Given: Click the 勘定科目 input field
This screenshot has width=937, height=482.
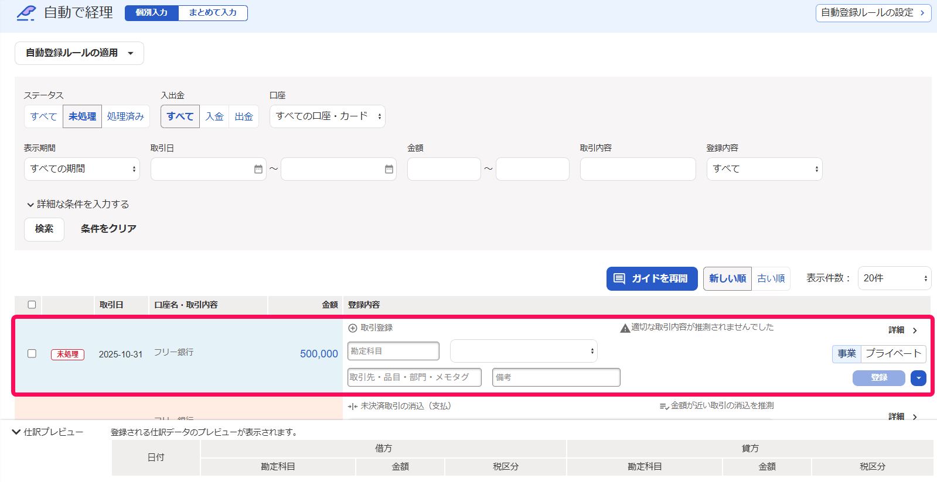Looking at the screenshot, I should point(393,351).
